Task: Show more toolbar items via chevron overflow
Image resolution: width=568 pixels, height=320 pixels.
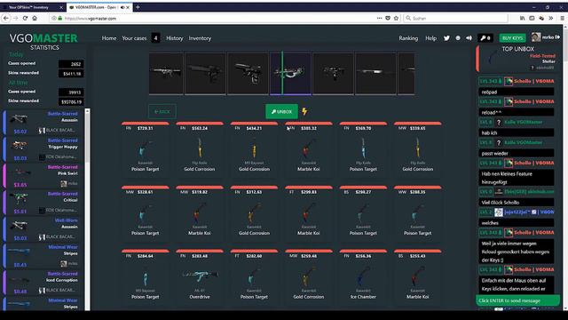Action: 551,18
